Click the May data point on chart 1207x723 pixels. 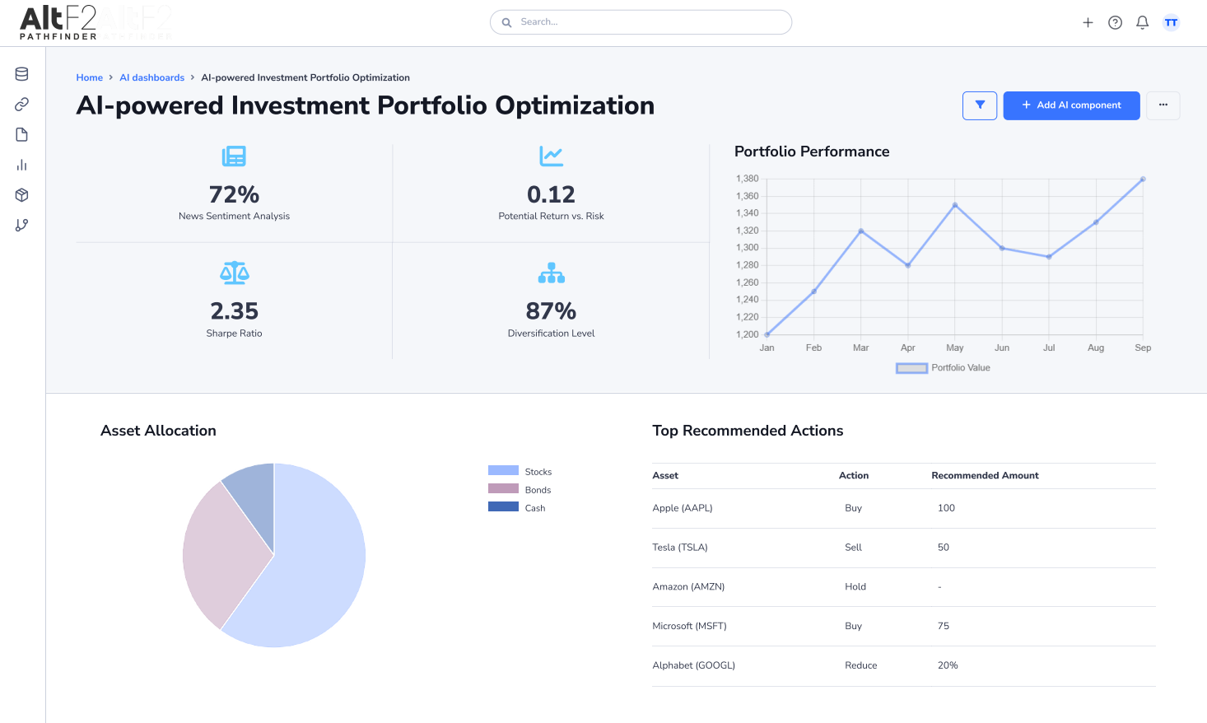[x=955, y=205]
